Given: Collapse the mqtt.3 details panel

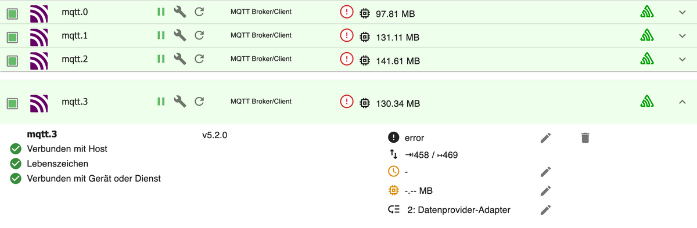Looking at the screenshot, I should click(682, 102).
